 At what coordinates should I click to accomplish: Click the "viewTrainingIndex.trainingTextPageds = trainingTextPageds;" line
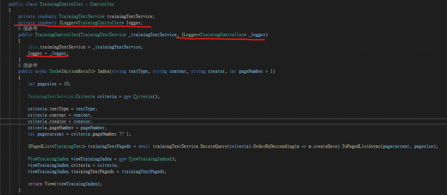[x=97, y=171]
